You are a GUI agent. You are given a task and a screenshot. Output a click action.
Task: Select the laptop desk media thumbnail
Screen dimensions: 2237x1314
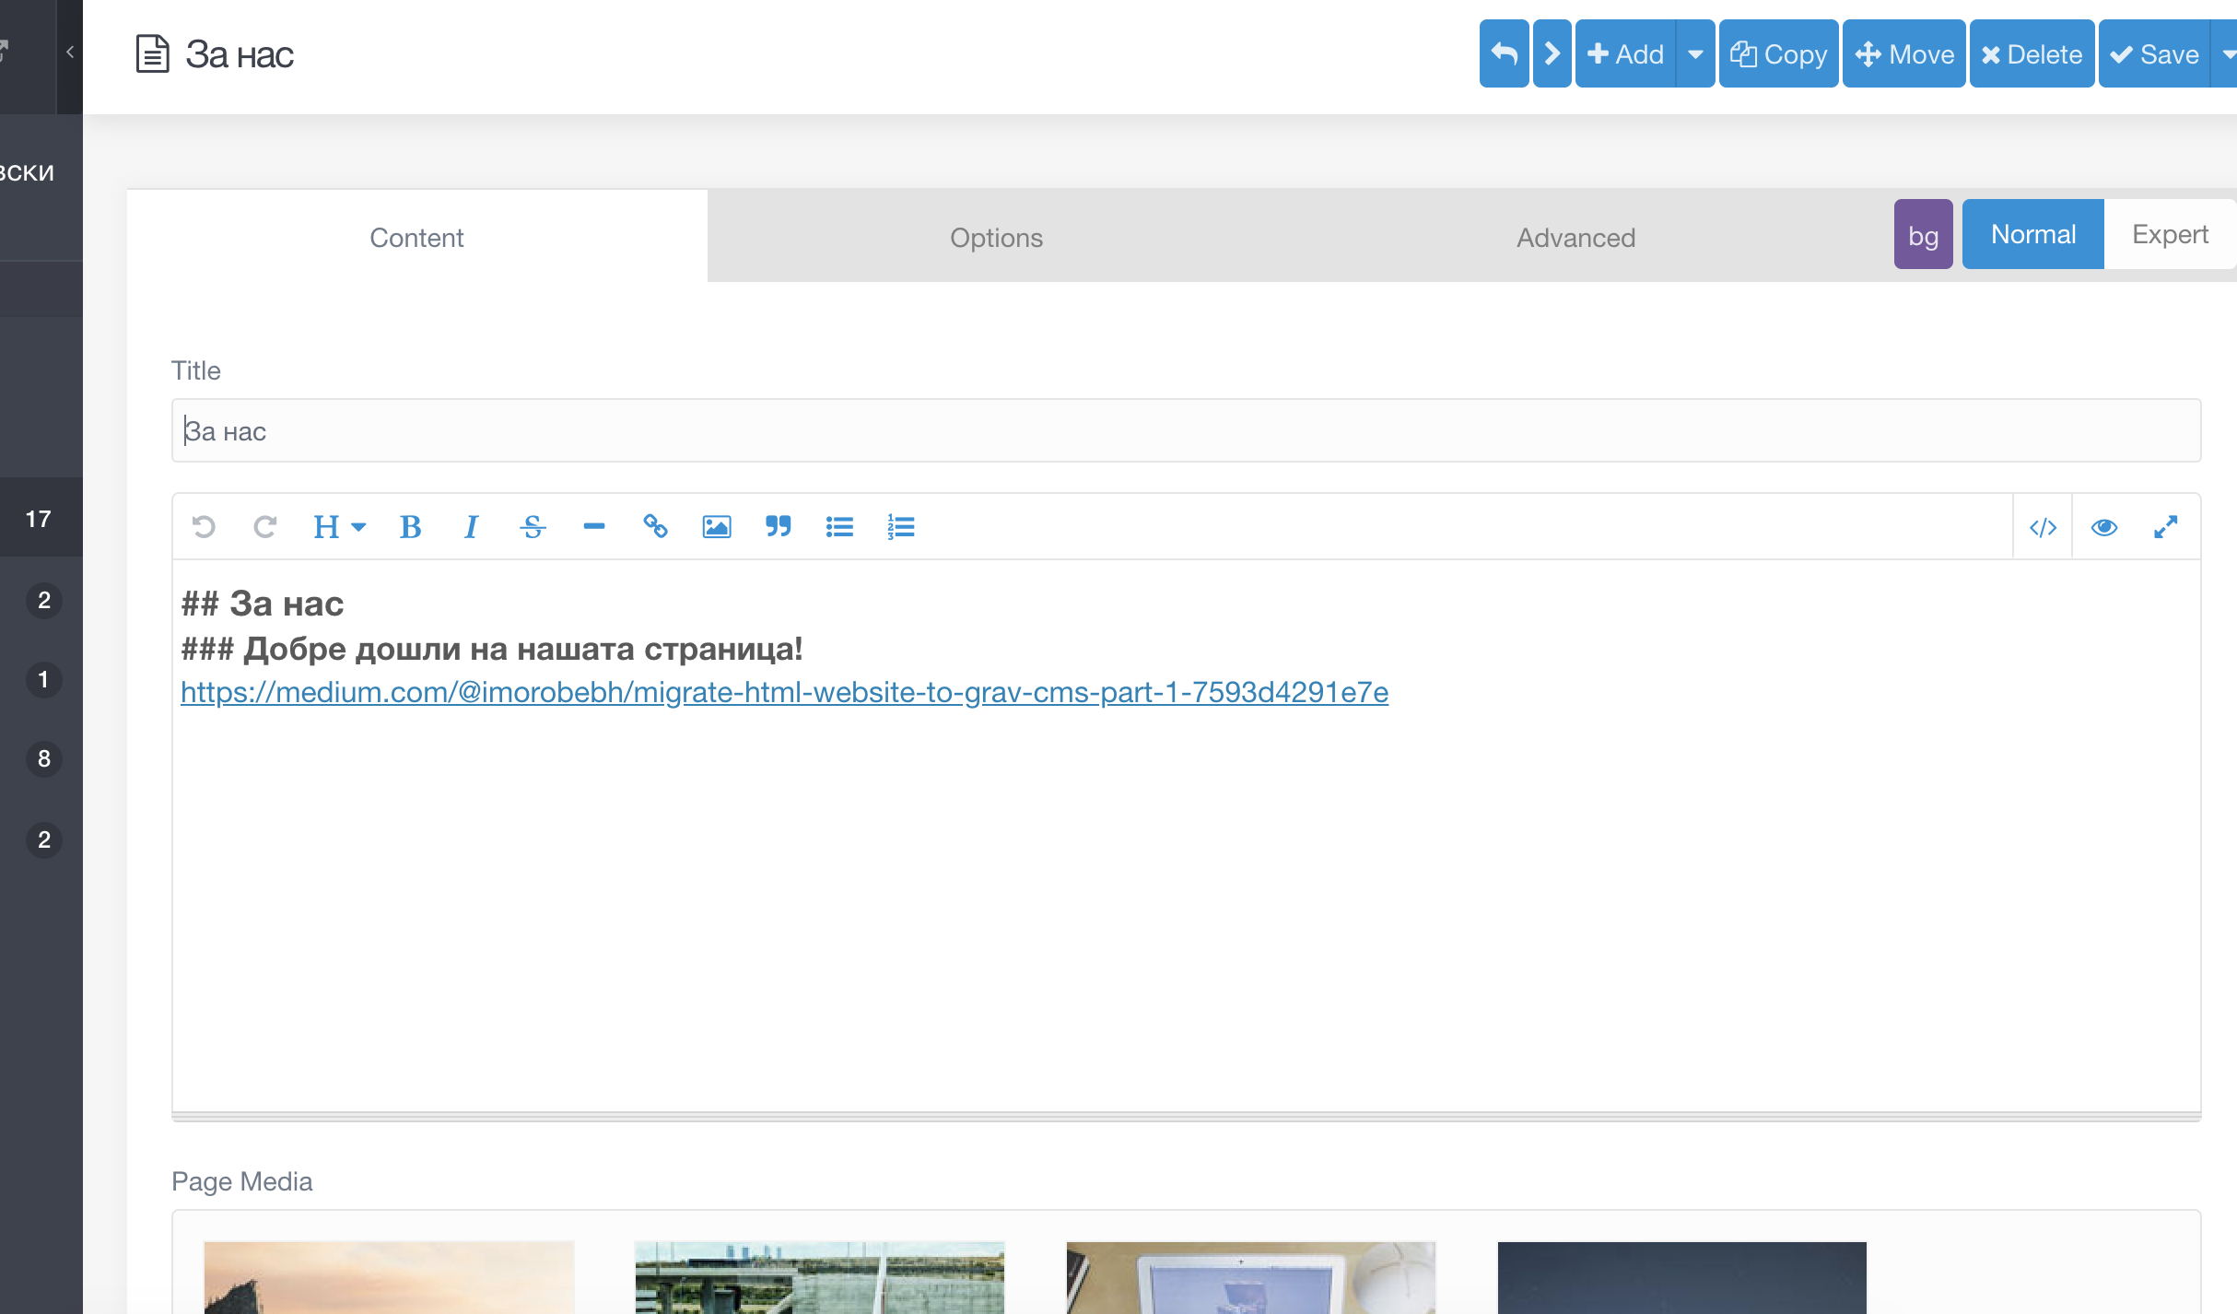(1251, 1277)
